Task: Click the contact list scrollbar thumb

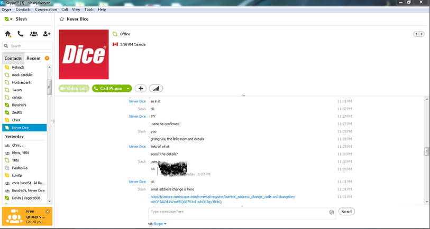Action: [49, 87]
